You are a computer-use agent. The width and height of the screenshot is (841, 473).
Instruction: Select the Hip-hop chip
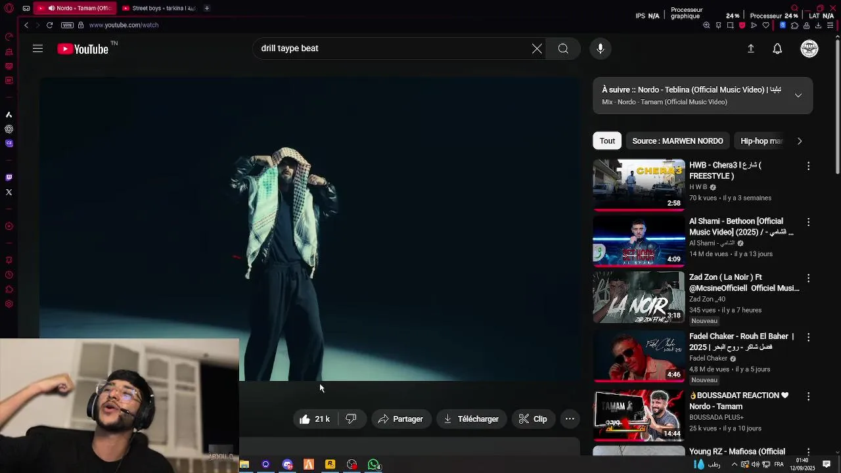761,141
